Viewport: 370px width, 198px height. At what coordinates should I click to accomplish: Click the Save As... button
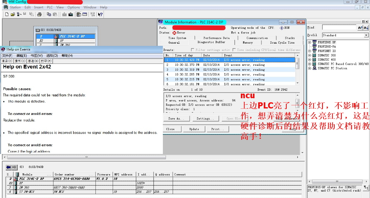click(176, 119)
